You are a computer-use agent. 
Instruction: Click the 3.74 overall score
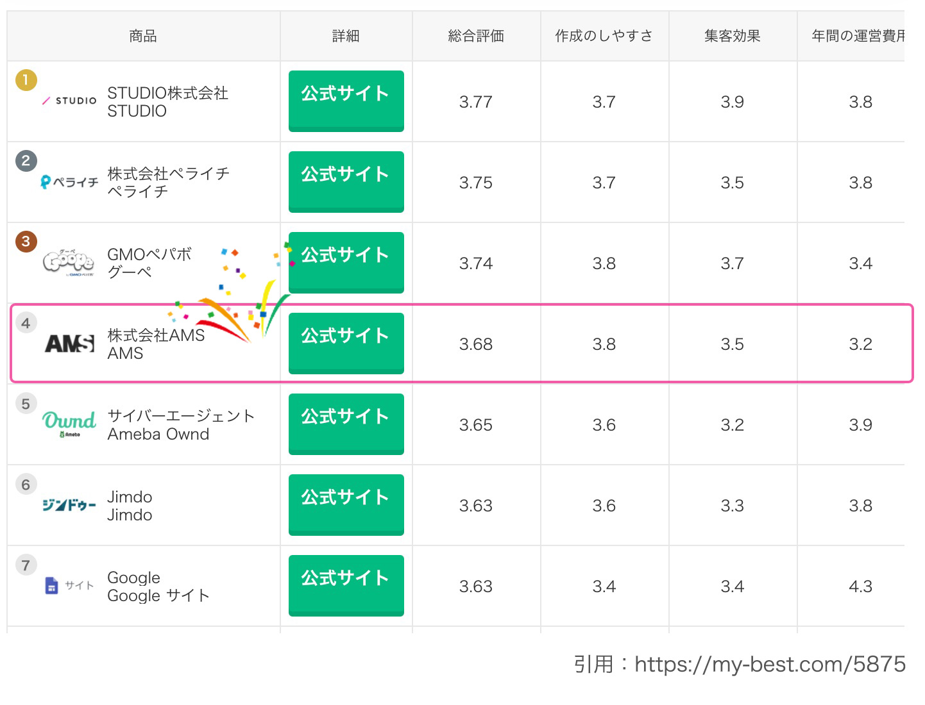click(476, 263)
